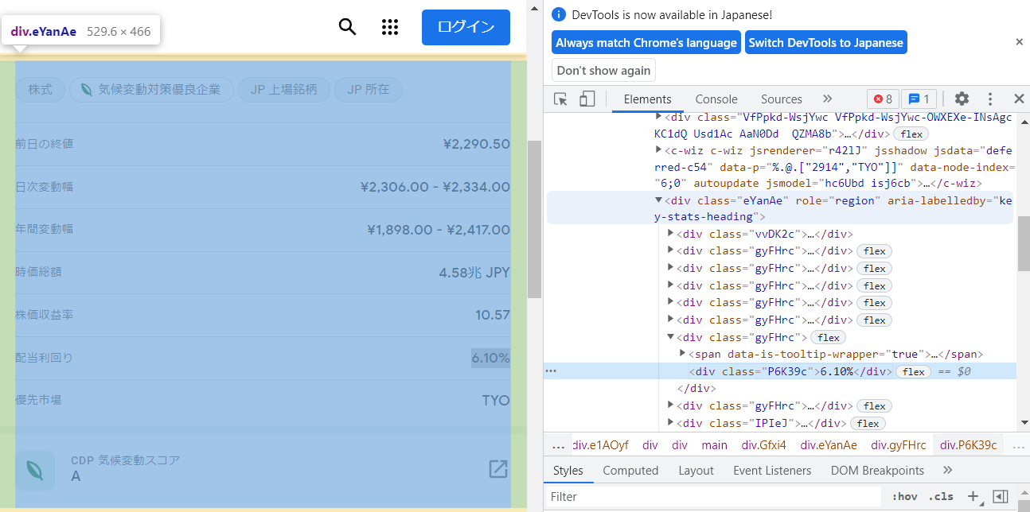This screenshot has width=1030, height=512.
Task: Click the 時価総額 label
Action: click(38, 272)
